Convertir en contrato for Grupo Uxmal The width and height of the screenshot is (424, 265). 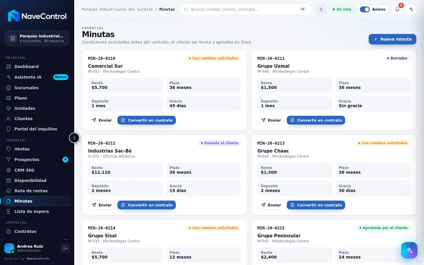(316, 120)
